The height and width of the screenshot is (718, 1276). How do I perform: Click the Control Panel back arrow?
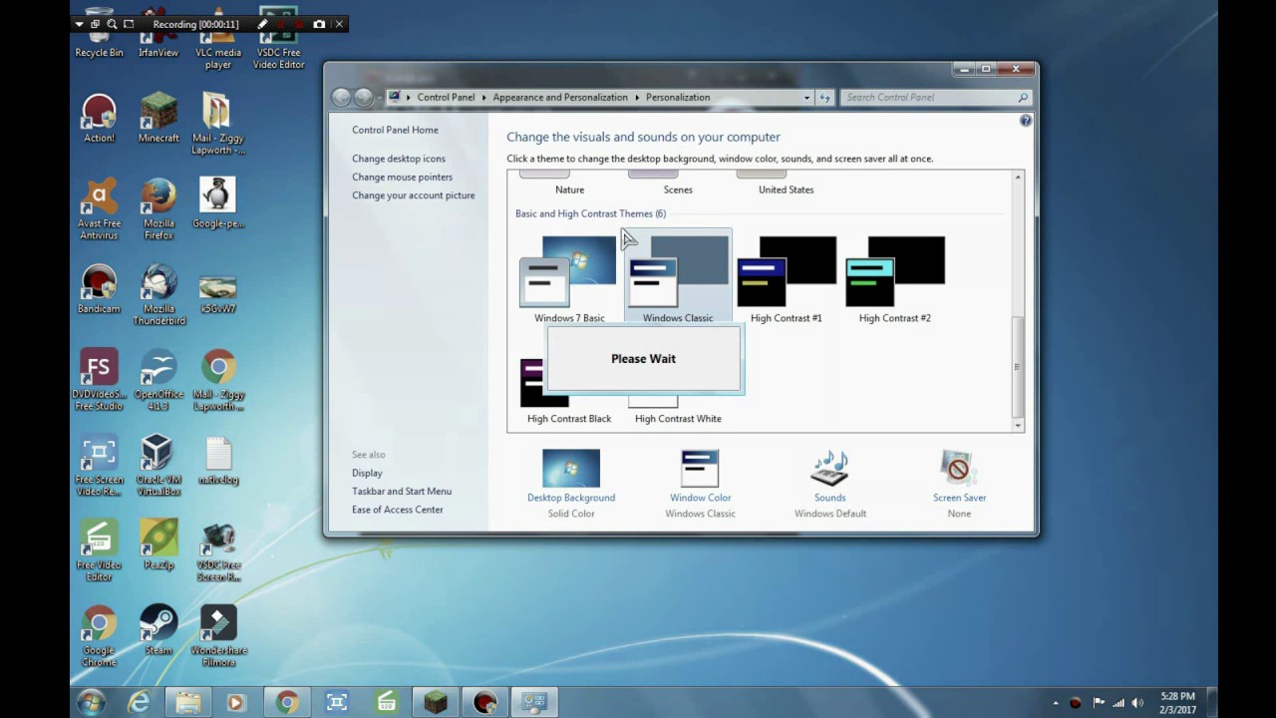tap(341, 97)
